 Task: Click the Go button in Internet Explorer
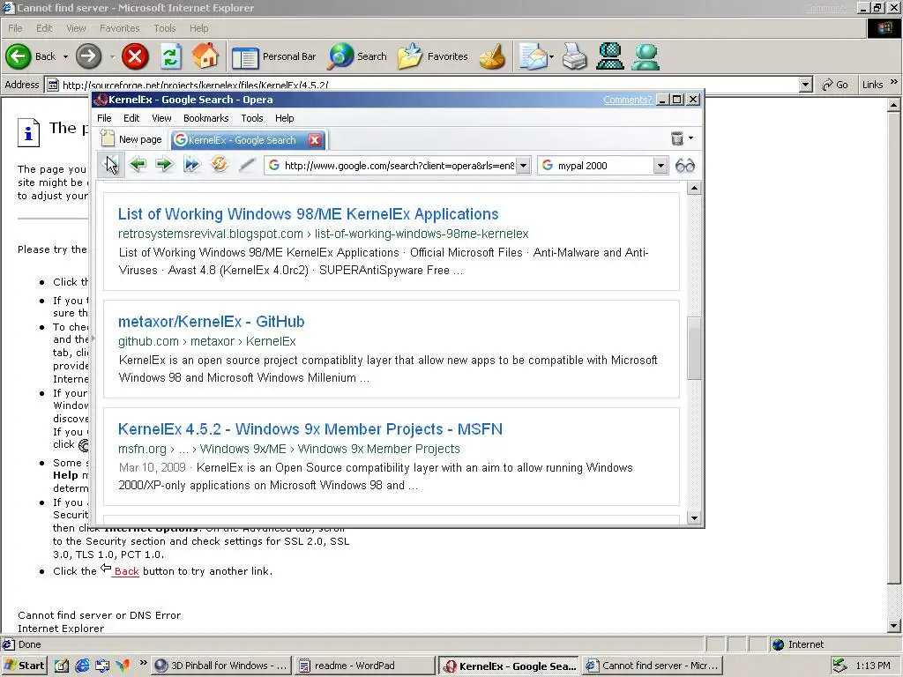coord(835,85)
